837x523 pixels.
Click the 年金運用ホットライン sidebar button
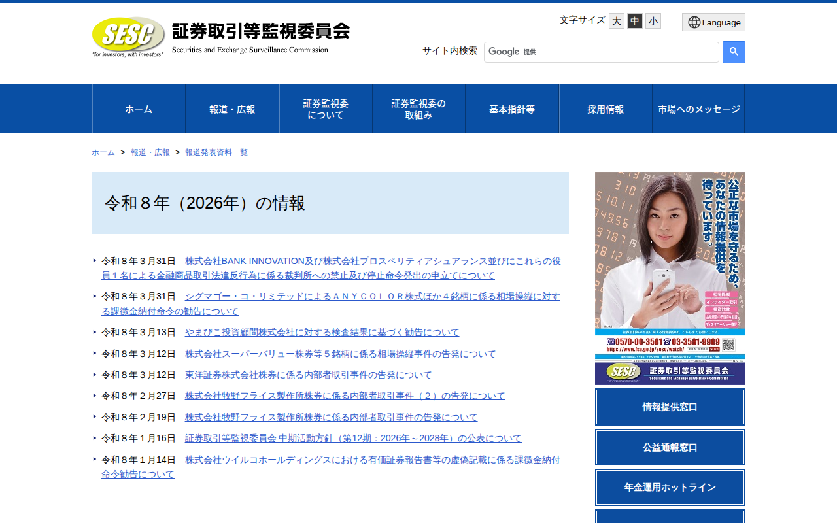pos(670,487)
